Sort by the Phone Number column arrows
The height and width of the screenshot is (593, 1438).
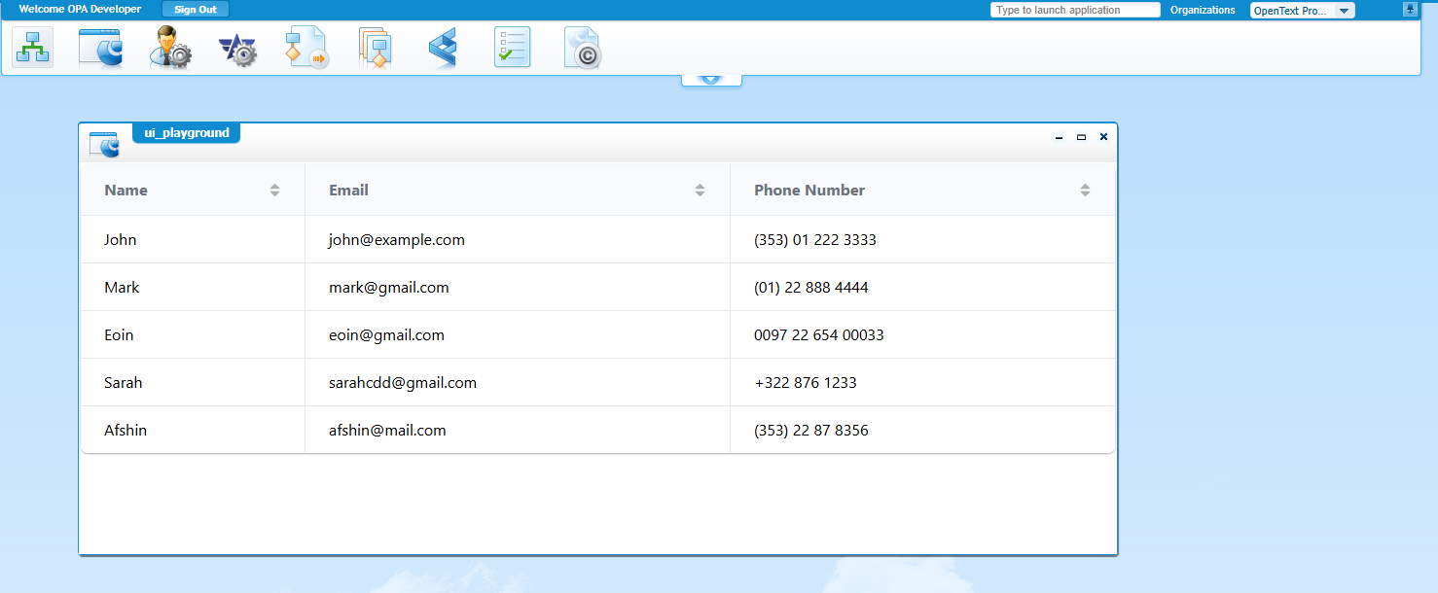coord(1085,191)
